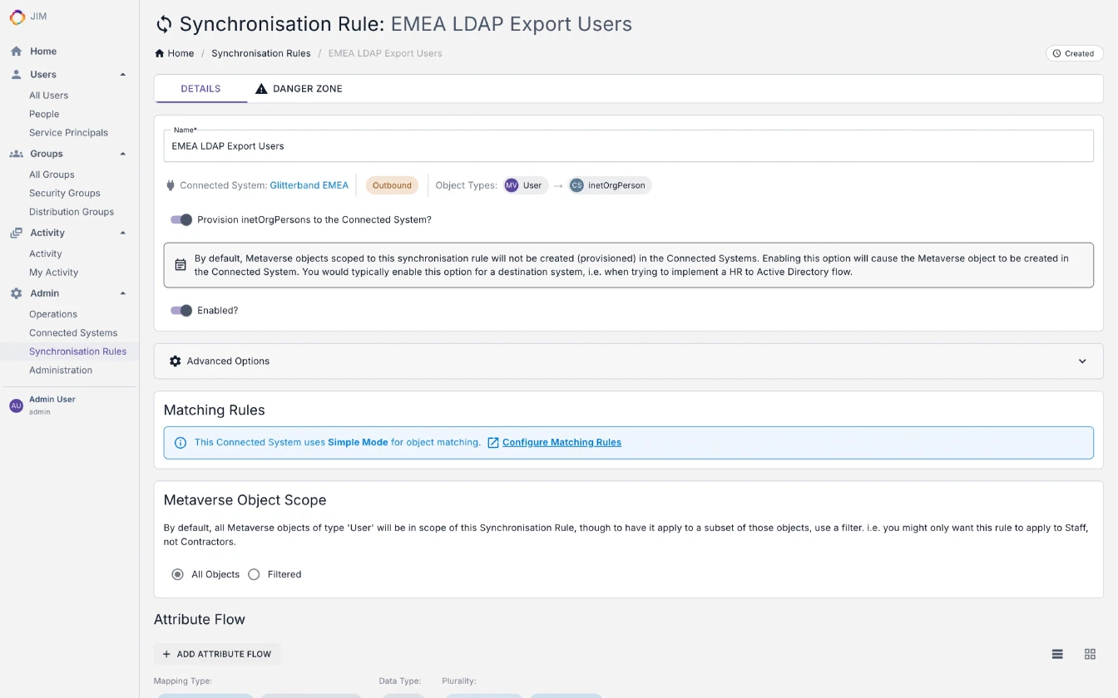Click the info icon in the Matching Rules banner

pyautogui.click(x=181, y=442)
